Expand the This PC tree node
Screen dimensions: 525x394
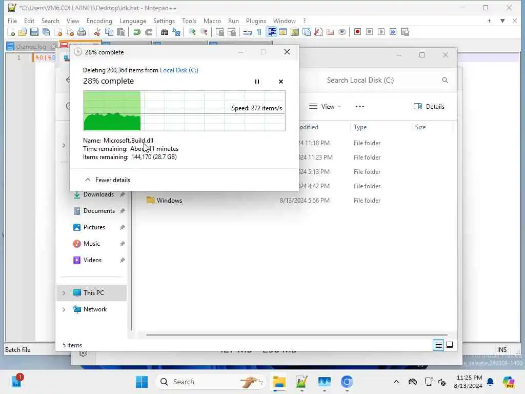click(x=64, y=293)
